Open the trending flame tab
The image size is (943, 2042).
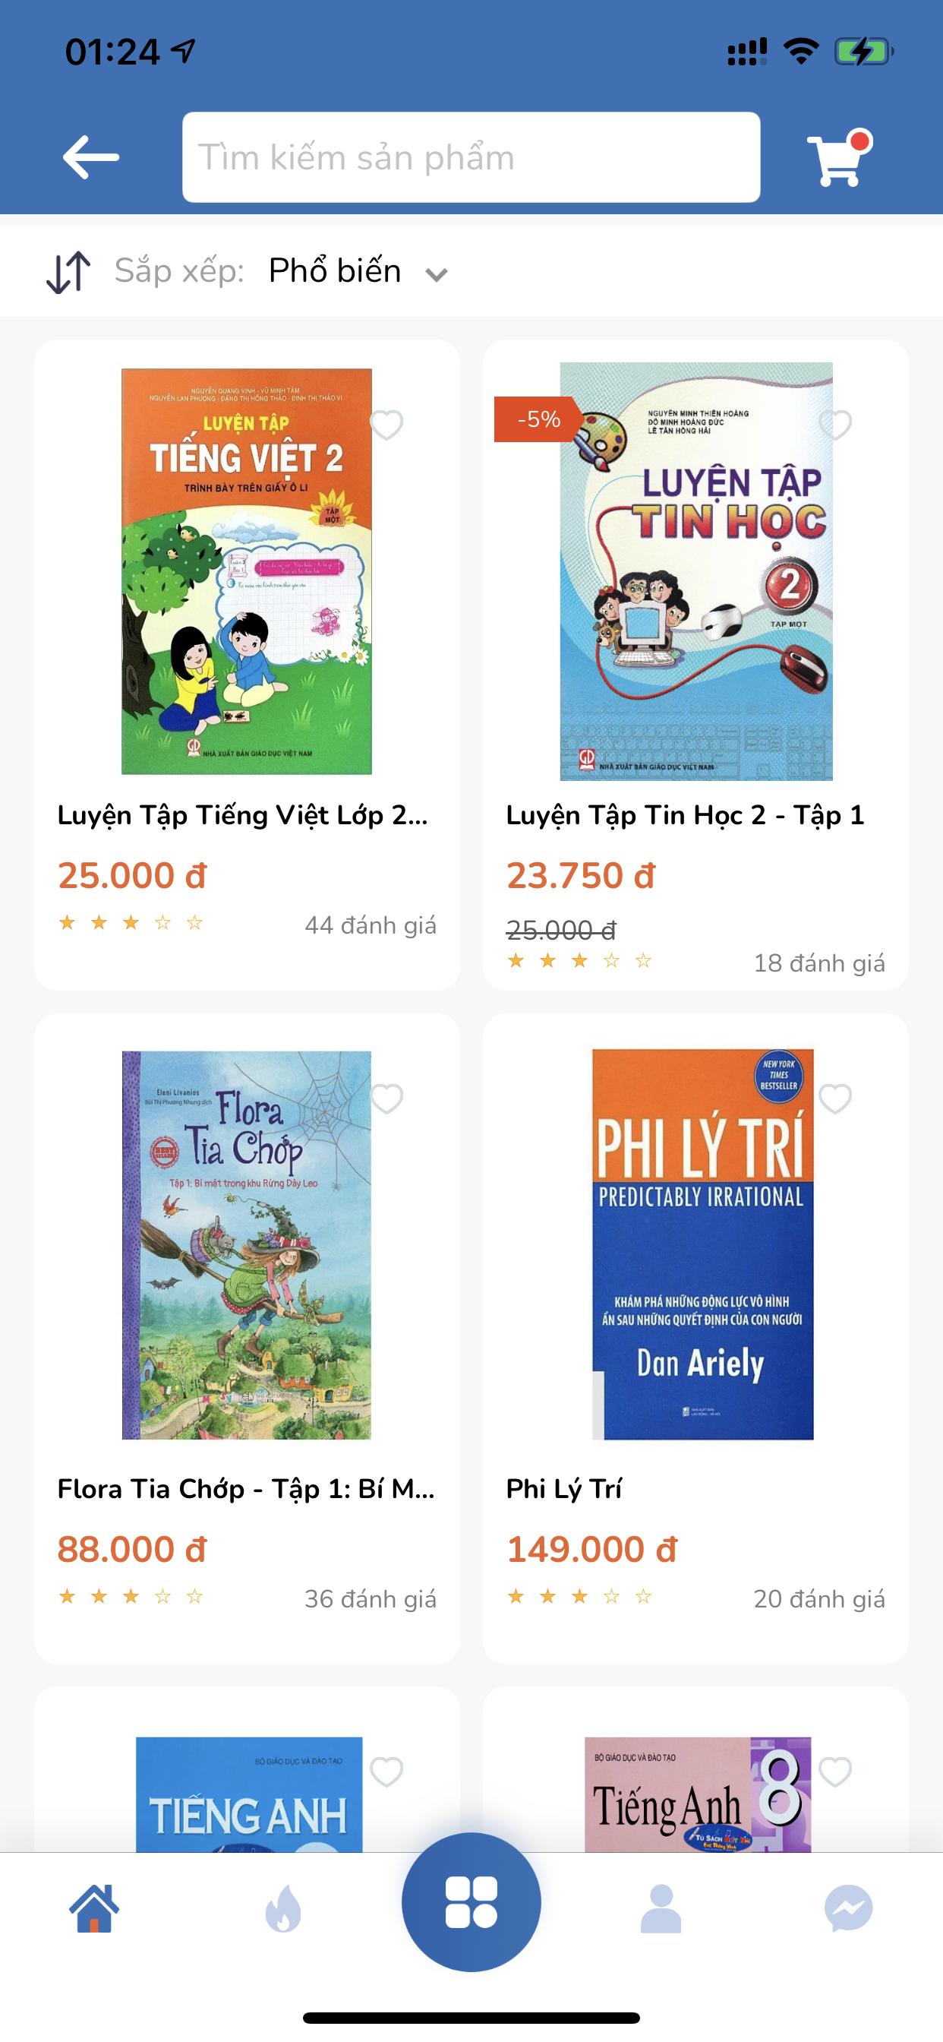point(283,1909)
